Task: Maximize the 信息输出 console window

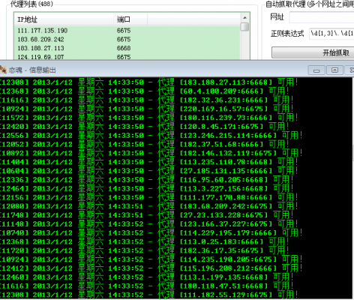Action: click(334, 70)
